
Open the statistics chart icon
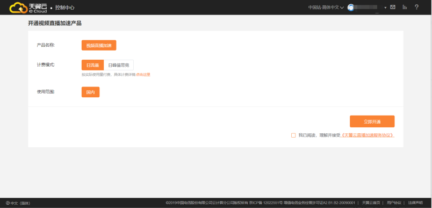click(x=405, y=7)
